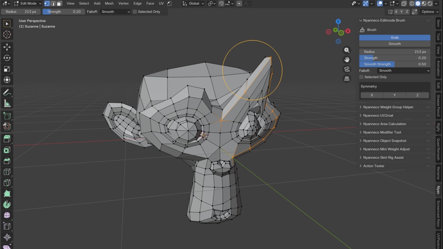Screen dimensions: 443x249
Task: Select the Rotate tool
Action: pos(7,58)
